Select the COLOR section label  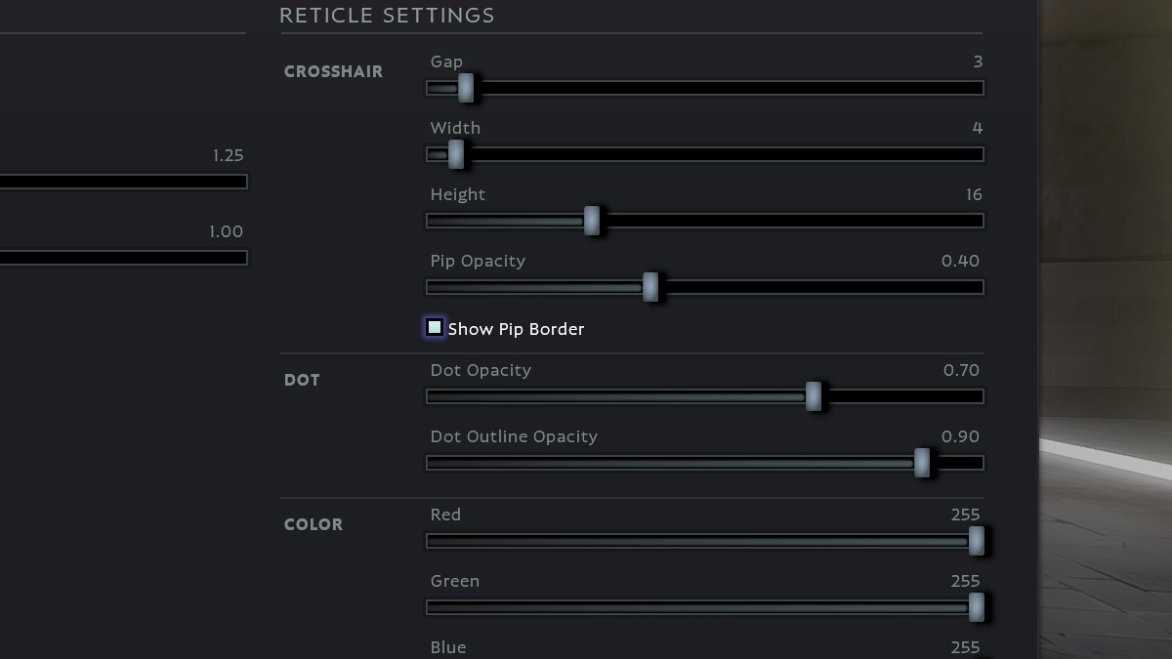click(x=313, y=524)
